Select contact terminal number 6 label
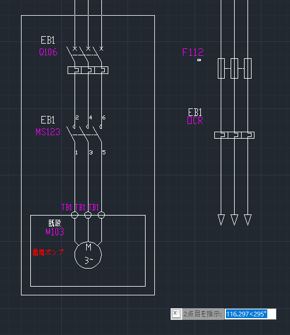The width and height of the screenshot is (290, 335). click(104, 117)
